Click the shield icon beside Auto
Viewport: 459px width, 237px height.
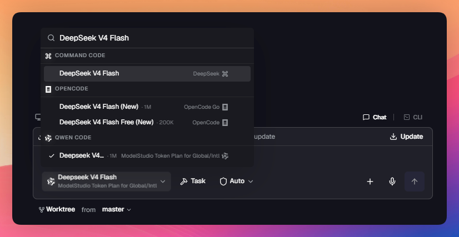click(223, 181)
